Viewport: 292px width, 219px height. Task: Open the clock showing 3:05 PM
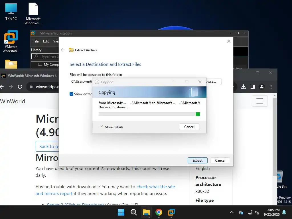[x=272, y=212]
